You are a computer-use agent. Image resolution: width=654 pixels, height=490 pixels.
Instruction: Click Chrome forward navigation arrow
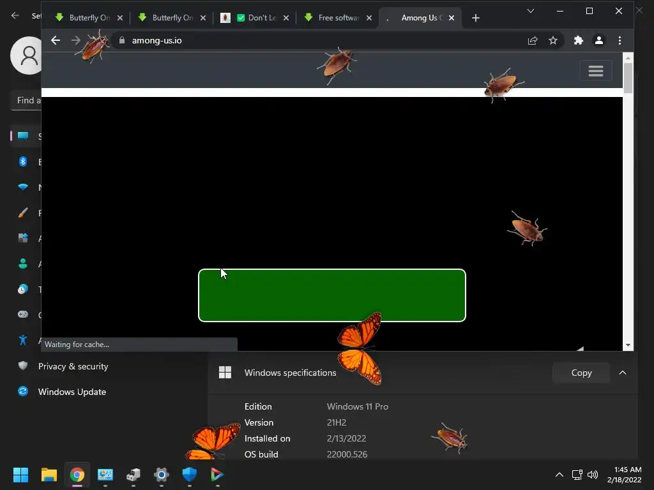coord(75,40)
